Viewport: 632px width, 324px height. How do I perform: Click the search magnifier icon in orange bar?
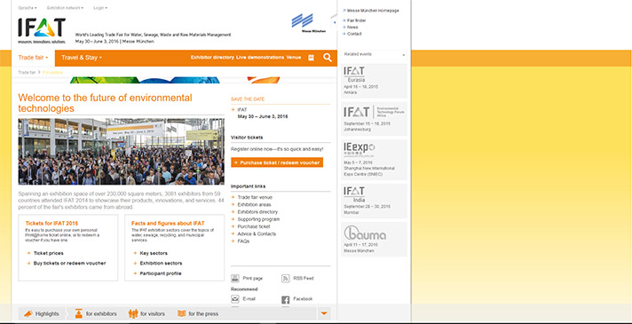(328, 58)
